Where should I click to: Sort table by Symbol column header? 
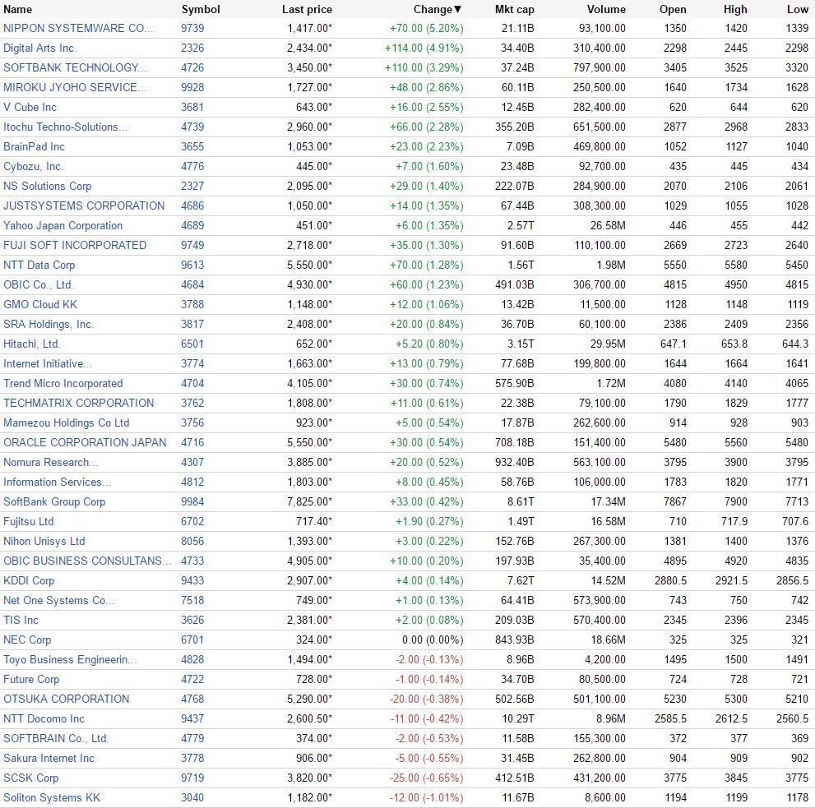pyautogui.click(x=201, y=9)
